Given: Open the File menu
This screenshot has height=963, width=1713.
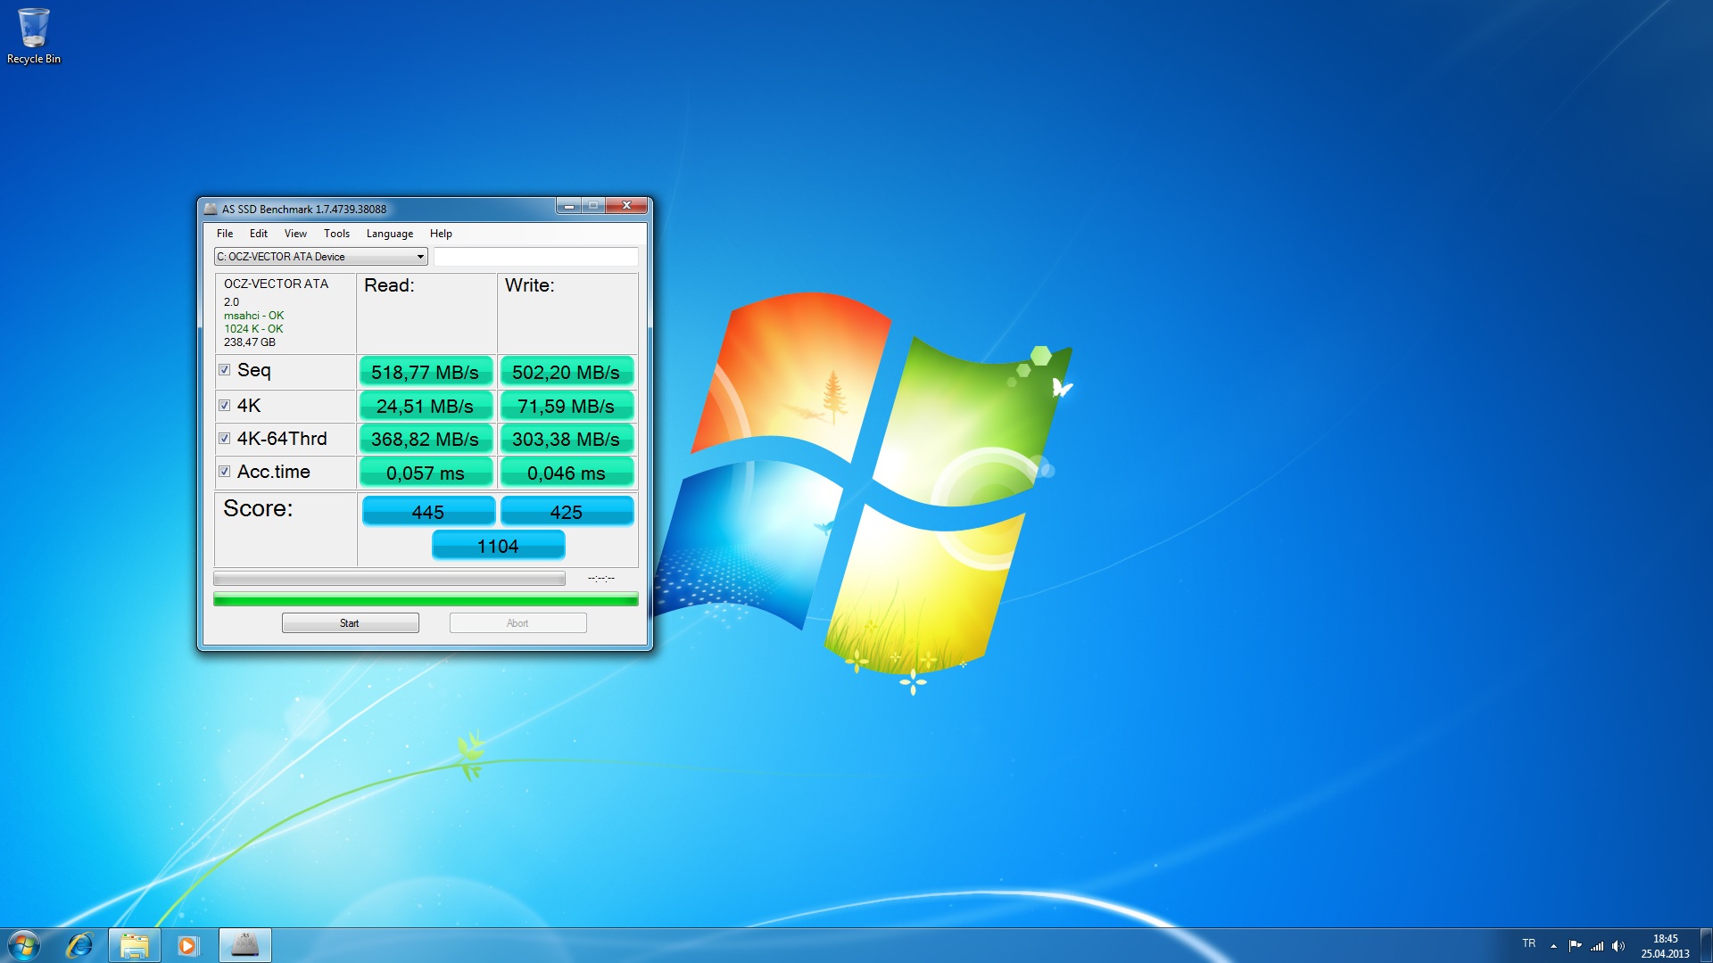Looking at the screenshot, I should 225,234.
